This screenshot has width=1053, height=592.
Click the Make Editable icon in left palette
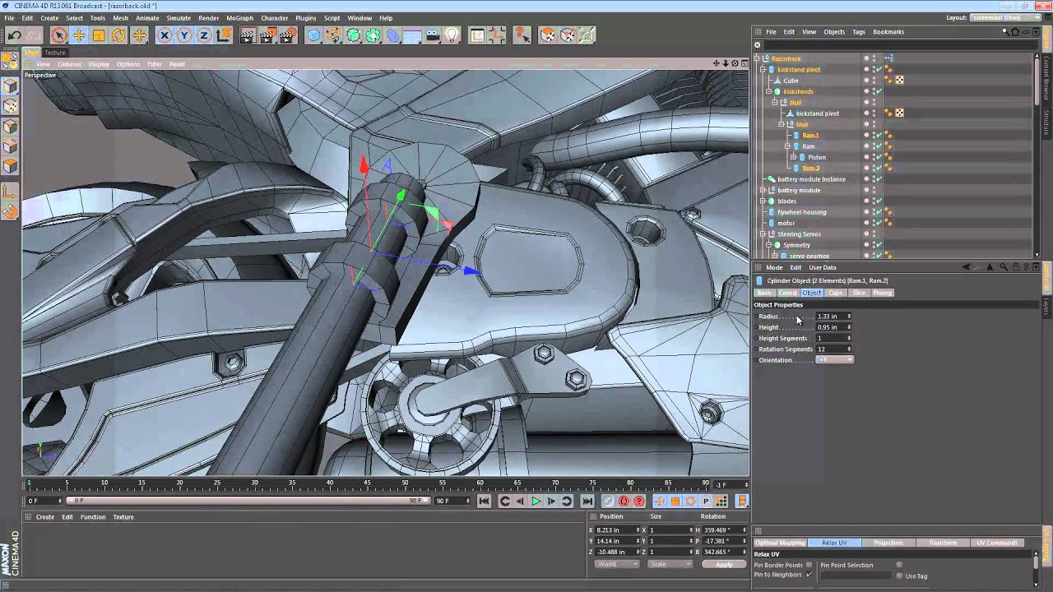10,59
